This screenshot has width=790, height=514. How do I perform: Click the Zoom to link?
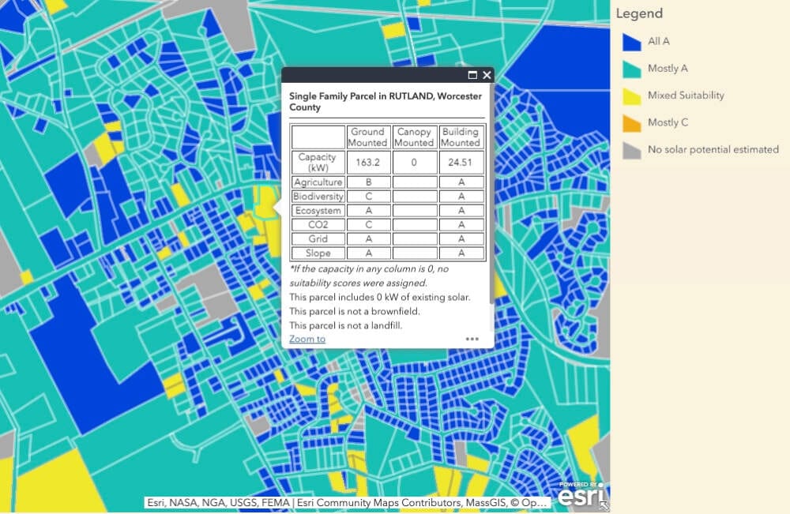tap(307, 339)
